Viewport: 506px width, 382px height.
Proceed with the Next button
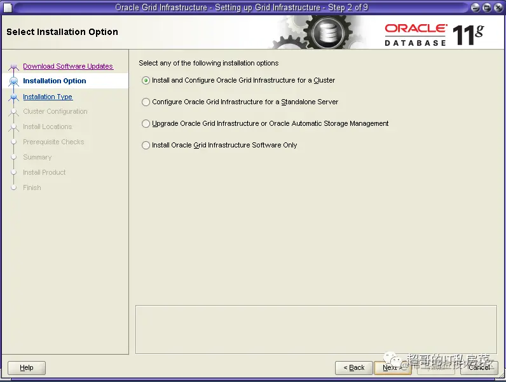tap(393, 368)
